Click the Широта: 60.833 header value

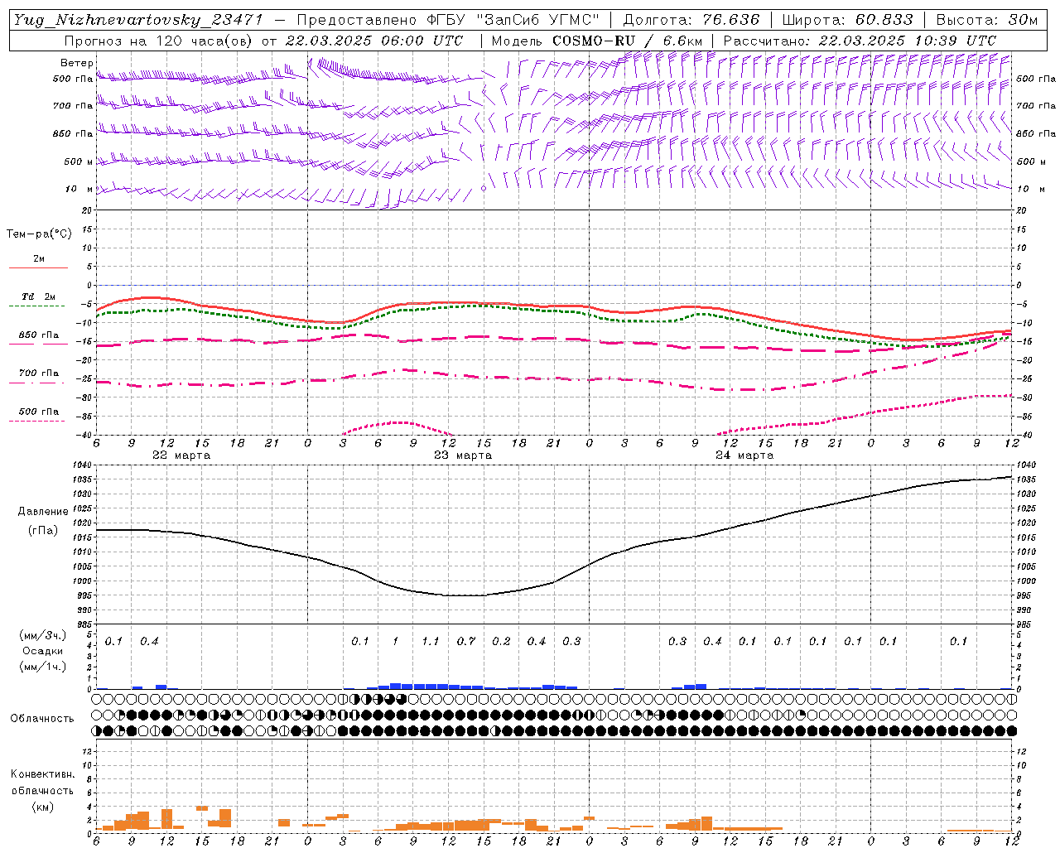tap(847, 20)
